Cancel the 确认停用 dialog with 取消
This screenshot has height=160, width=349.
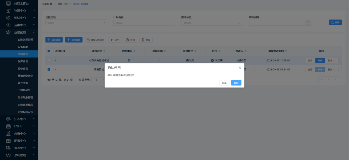tap(224, 83)
